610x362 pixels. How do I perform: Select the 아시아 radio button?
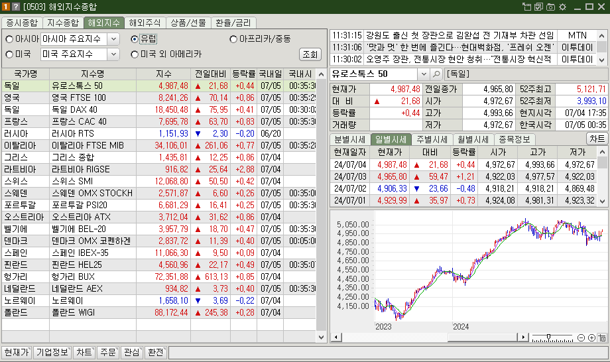pos(9,39)
